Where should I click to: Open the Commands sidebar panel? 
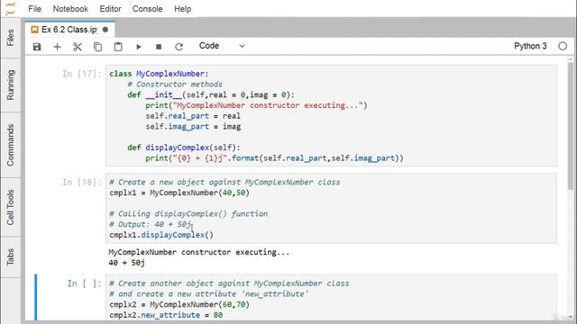pyautogui.click(x=10, y=145)
